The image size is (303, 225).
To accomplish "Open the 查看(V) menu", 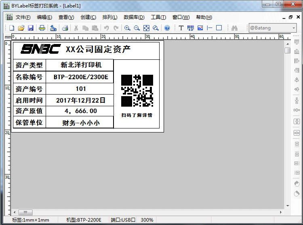I will click(x=66, y=17).
